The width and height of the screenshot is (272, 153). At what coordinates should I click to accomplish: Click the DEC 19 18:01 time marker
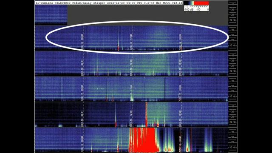[x=180, y=42]
